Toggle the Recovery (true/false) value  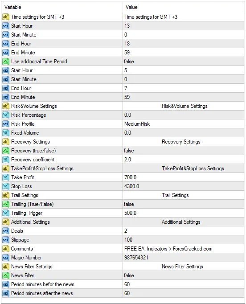[183, 151]
